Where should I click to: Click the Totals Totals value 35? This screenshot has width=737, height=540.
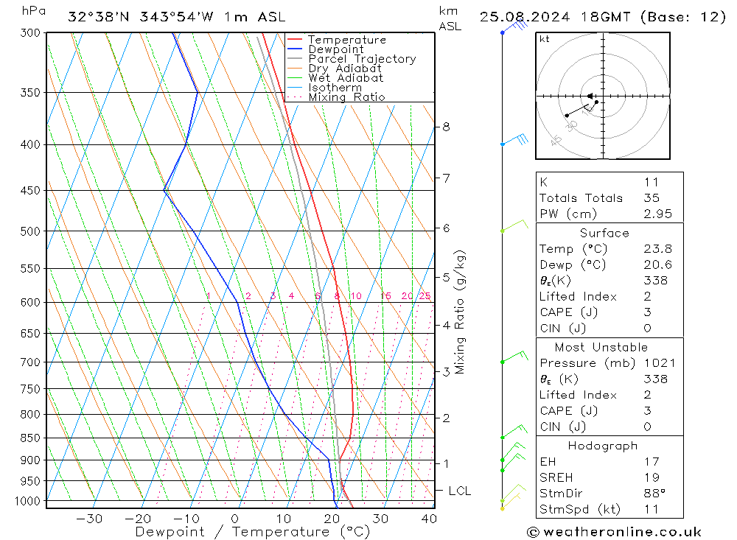pyautogui.click(x=652, y=198)
